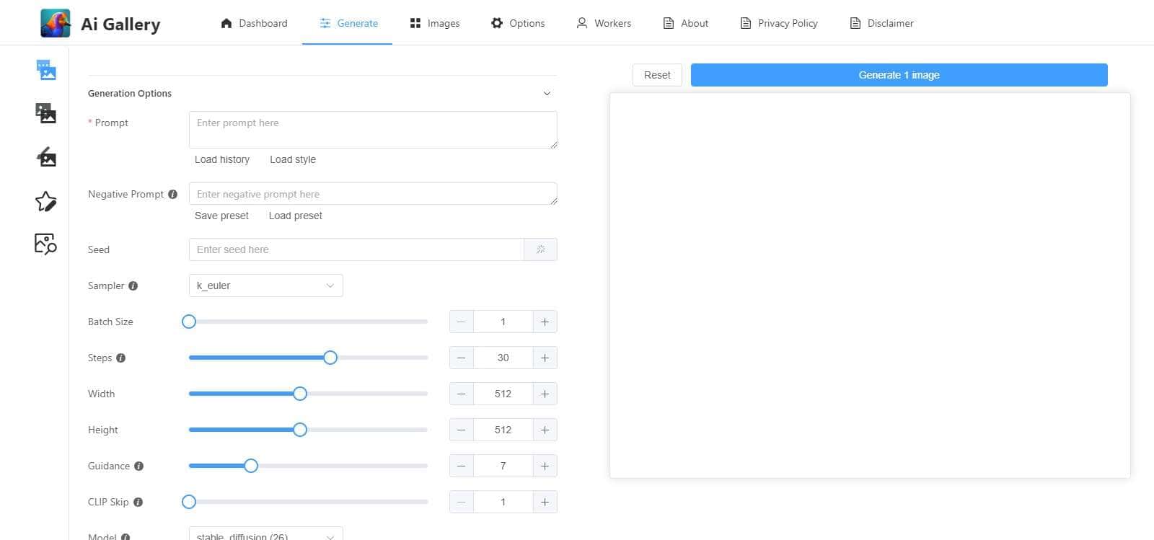The image size is (1154, 540).
Task: Click Load preset under negative prompt
Action: [296, 216]
